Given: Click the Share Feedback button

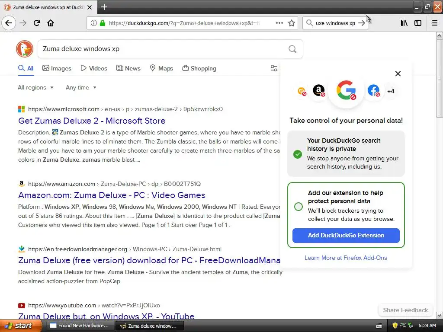Looking at the screenshot, I should [x=405, y=310].
